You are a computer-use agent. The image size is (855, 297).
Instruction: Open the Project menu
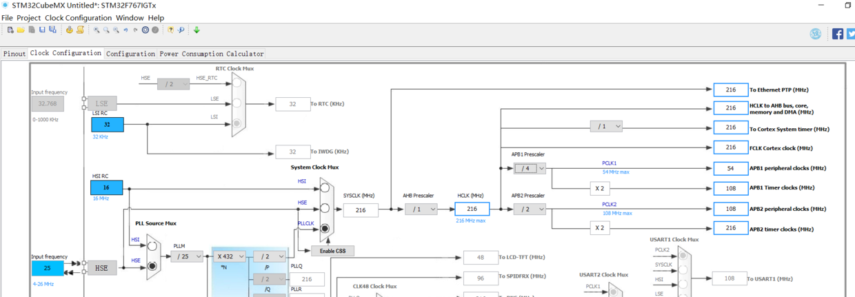[29, 18]
